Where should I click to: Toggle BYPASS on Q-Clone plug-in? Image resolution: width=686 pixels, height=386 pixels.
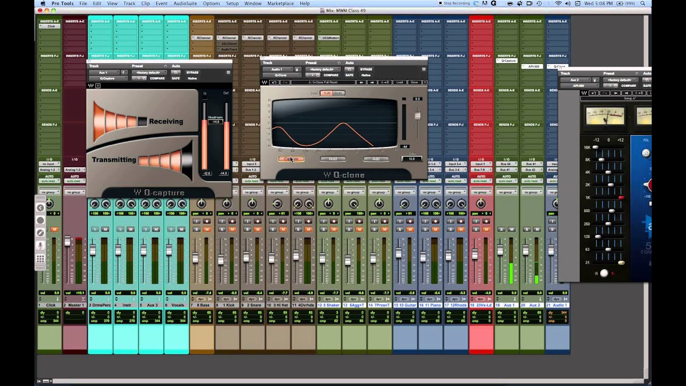366,69
